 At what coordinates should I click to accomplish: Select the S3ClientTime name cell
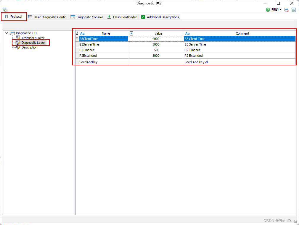tap(103, 39)
